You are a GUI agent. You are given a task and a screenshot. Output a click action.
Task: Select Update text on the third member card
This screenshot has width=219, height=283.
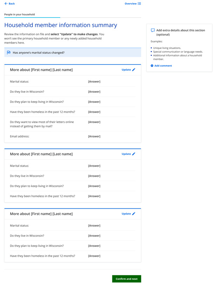[126, 214]
